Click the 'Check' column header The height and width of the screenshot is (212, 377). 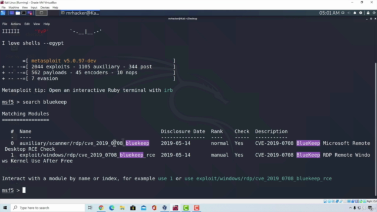point(242,131)
